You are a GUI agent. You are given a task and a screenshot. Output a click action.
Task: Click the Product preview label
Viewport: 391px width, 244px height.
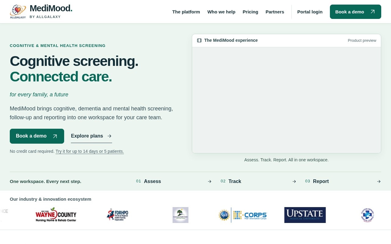point(362,41)
